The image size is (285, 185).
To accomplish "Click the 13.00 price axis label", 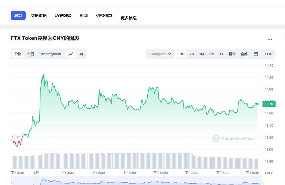I will coord(269,150).
